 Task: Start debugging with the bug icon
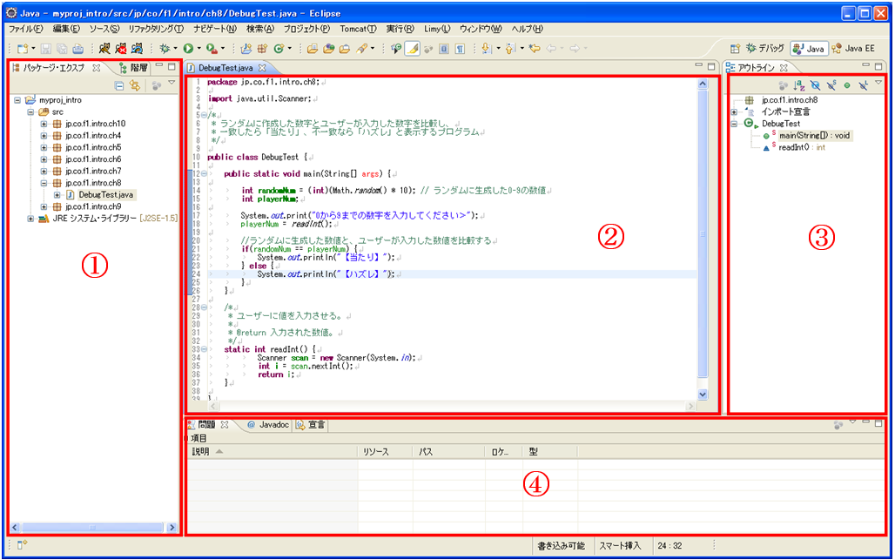[163, 49]
